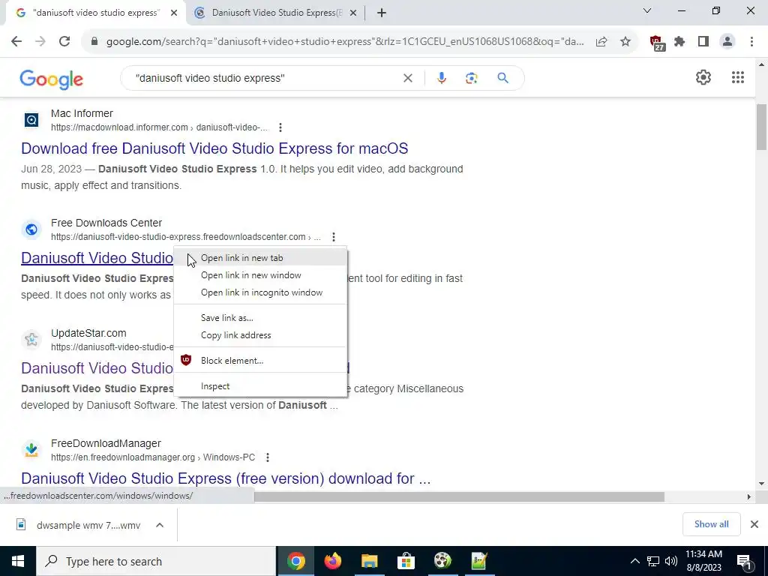This screenshot has height=576, width=768.
Task: Open the taskbar clock showing 11:34 AM
Action: 703,561
